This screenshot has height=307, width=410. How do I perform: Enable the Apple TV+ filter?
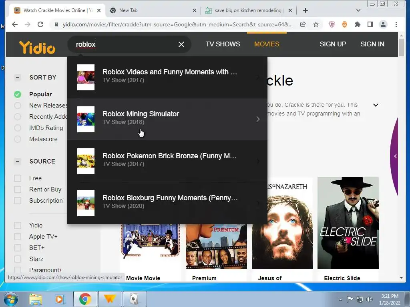pos(18,237)
